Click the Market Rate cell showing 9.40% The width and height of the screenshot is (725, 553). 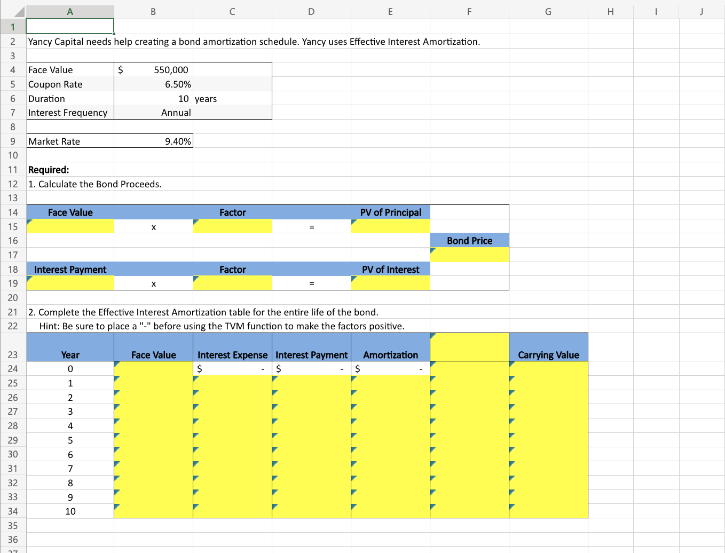[x=153, y=141]
